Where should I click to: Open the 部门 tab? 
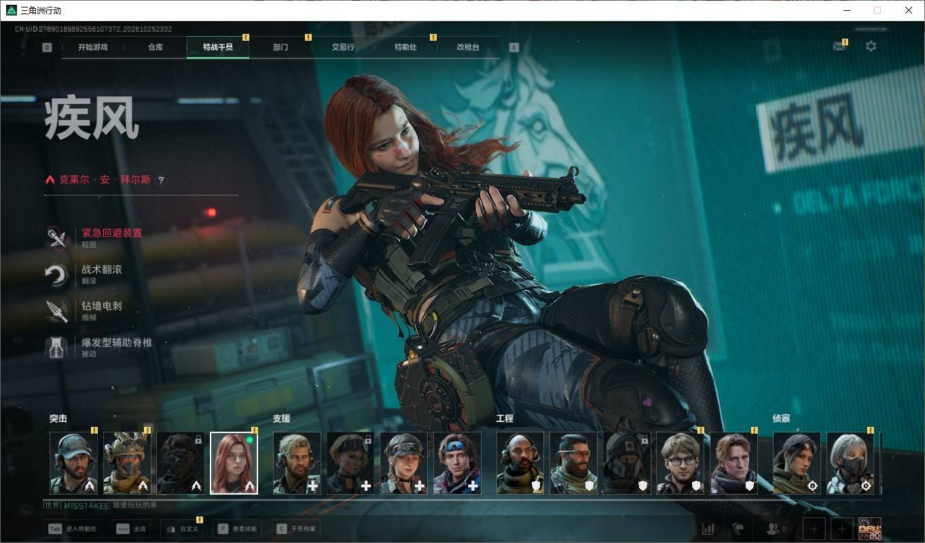click(x=280, y=48)
